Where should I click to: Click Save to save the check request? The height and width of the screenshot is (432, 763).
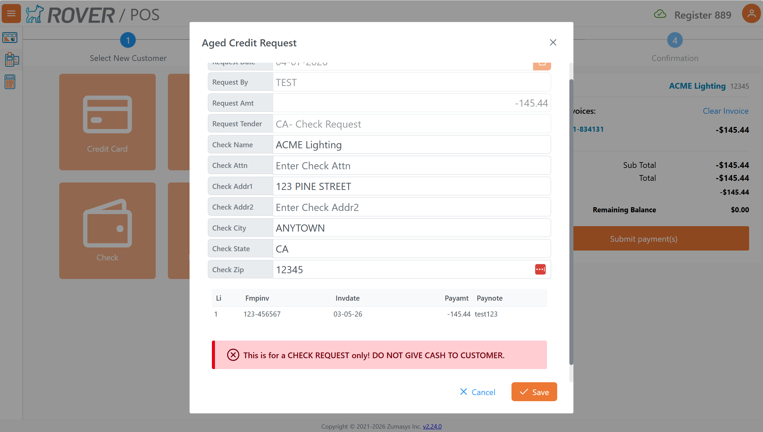[x=534, y=392]
